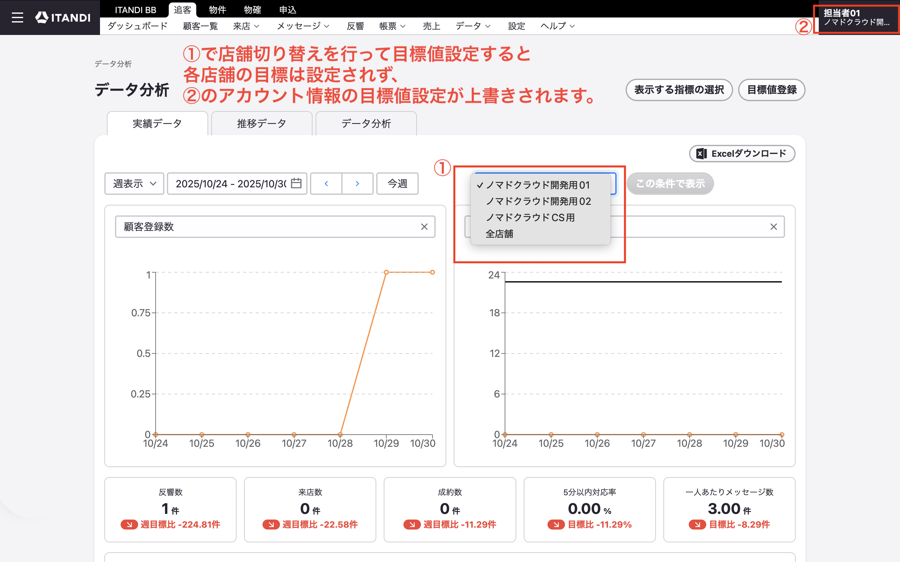Select the 推移データ tab

(x=262, y=123)
